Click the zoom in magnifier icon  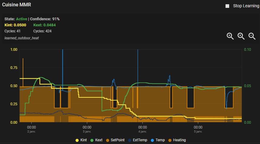230,36
